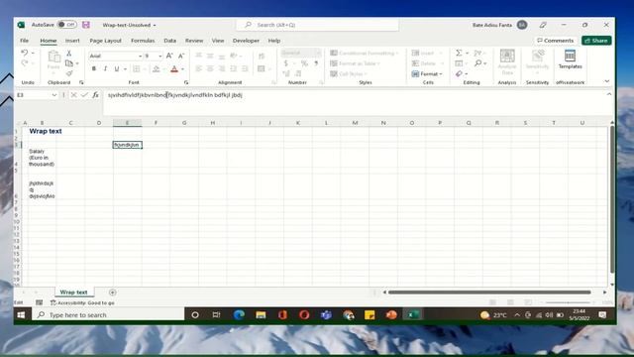The width and height of the screenshot is (634, 357).
Task: Click the Insert Function fx icon
Action: click(x=95, y=95)
